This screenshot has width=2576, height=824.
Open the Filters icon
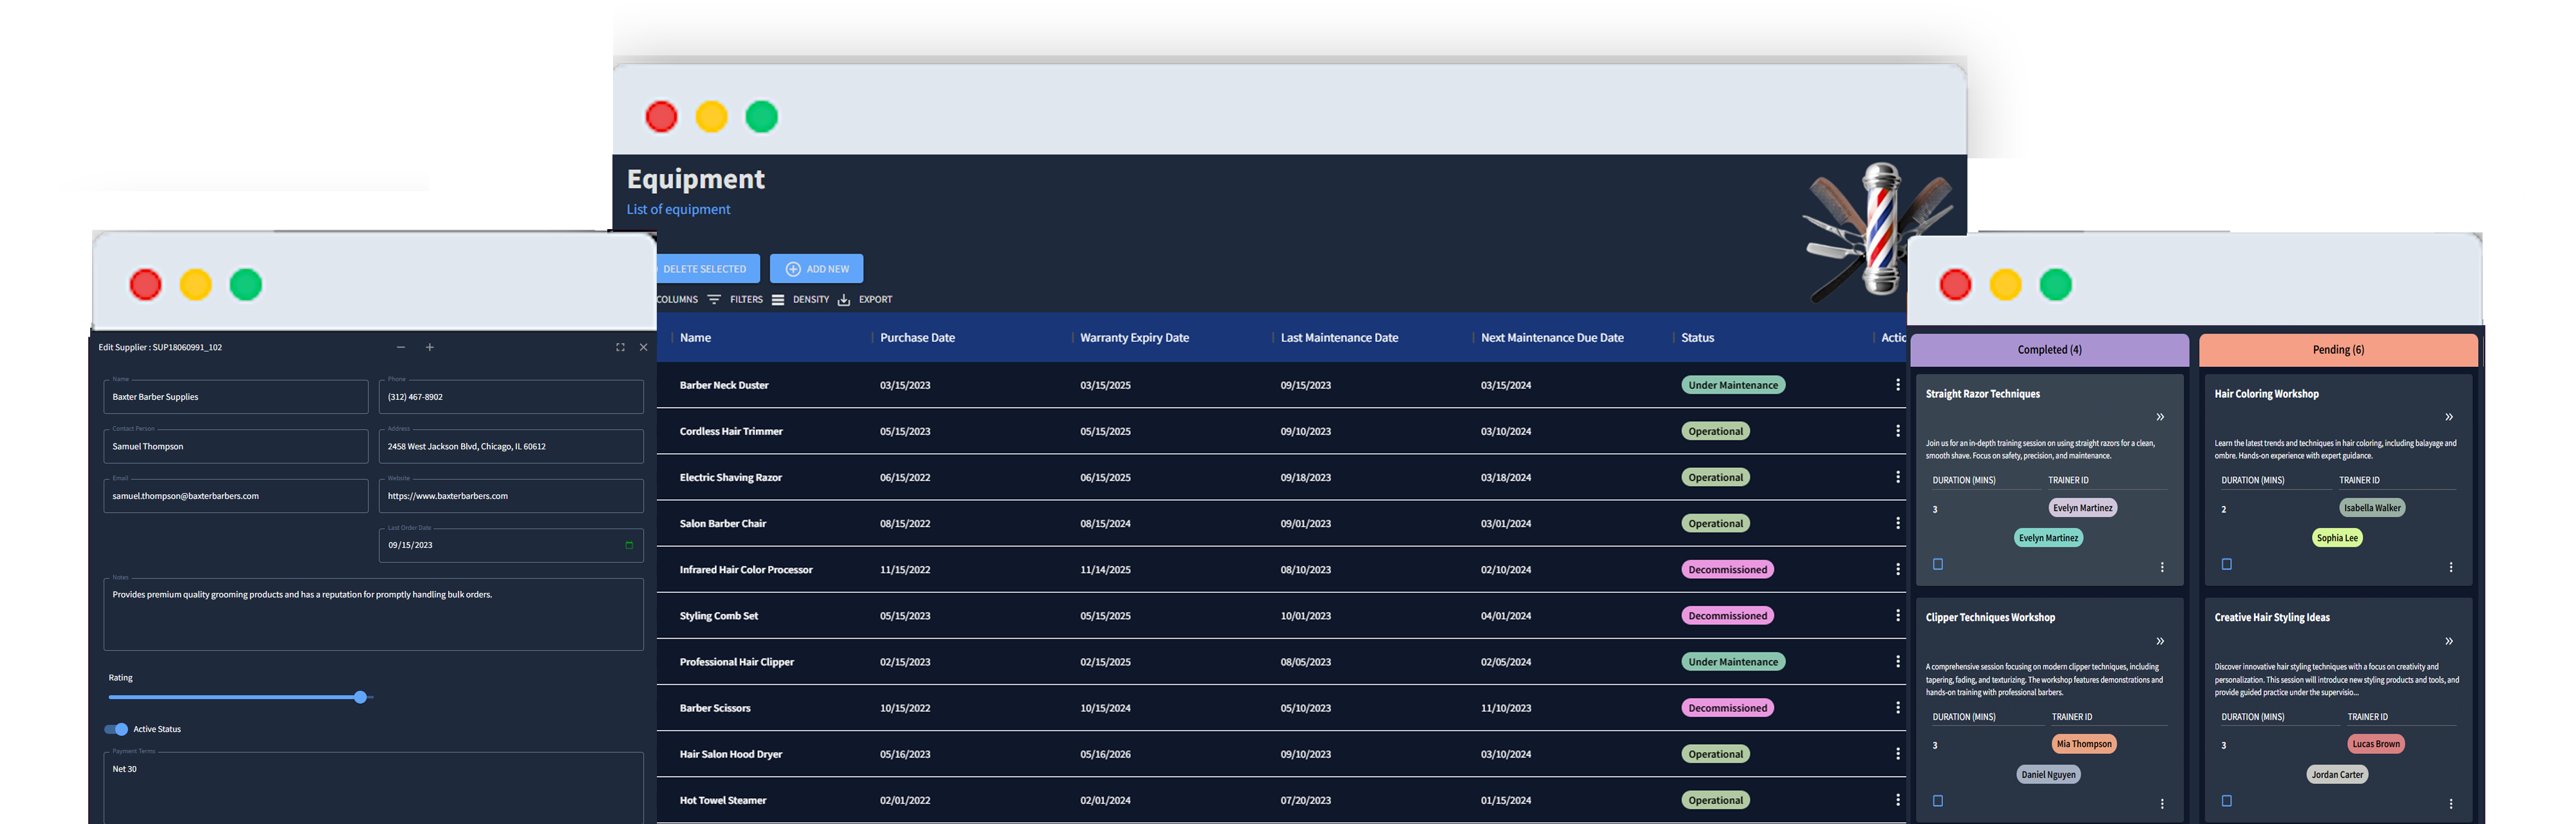tap(714, 299)
